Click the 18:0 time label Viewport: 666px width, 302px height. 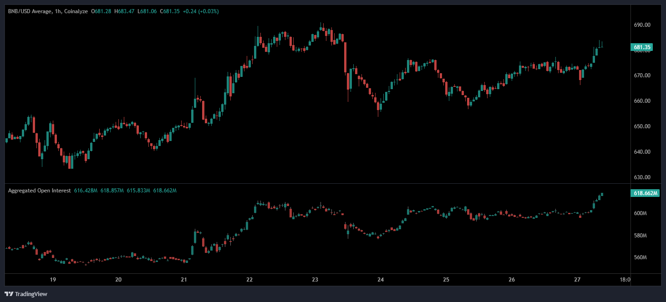(x=625, y=279)
